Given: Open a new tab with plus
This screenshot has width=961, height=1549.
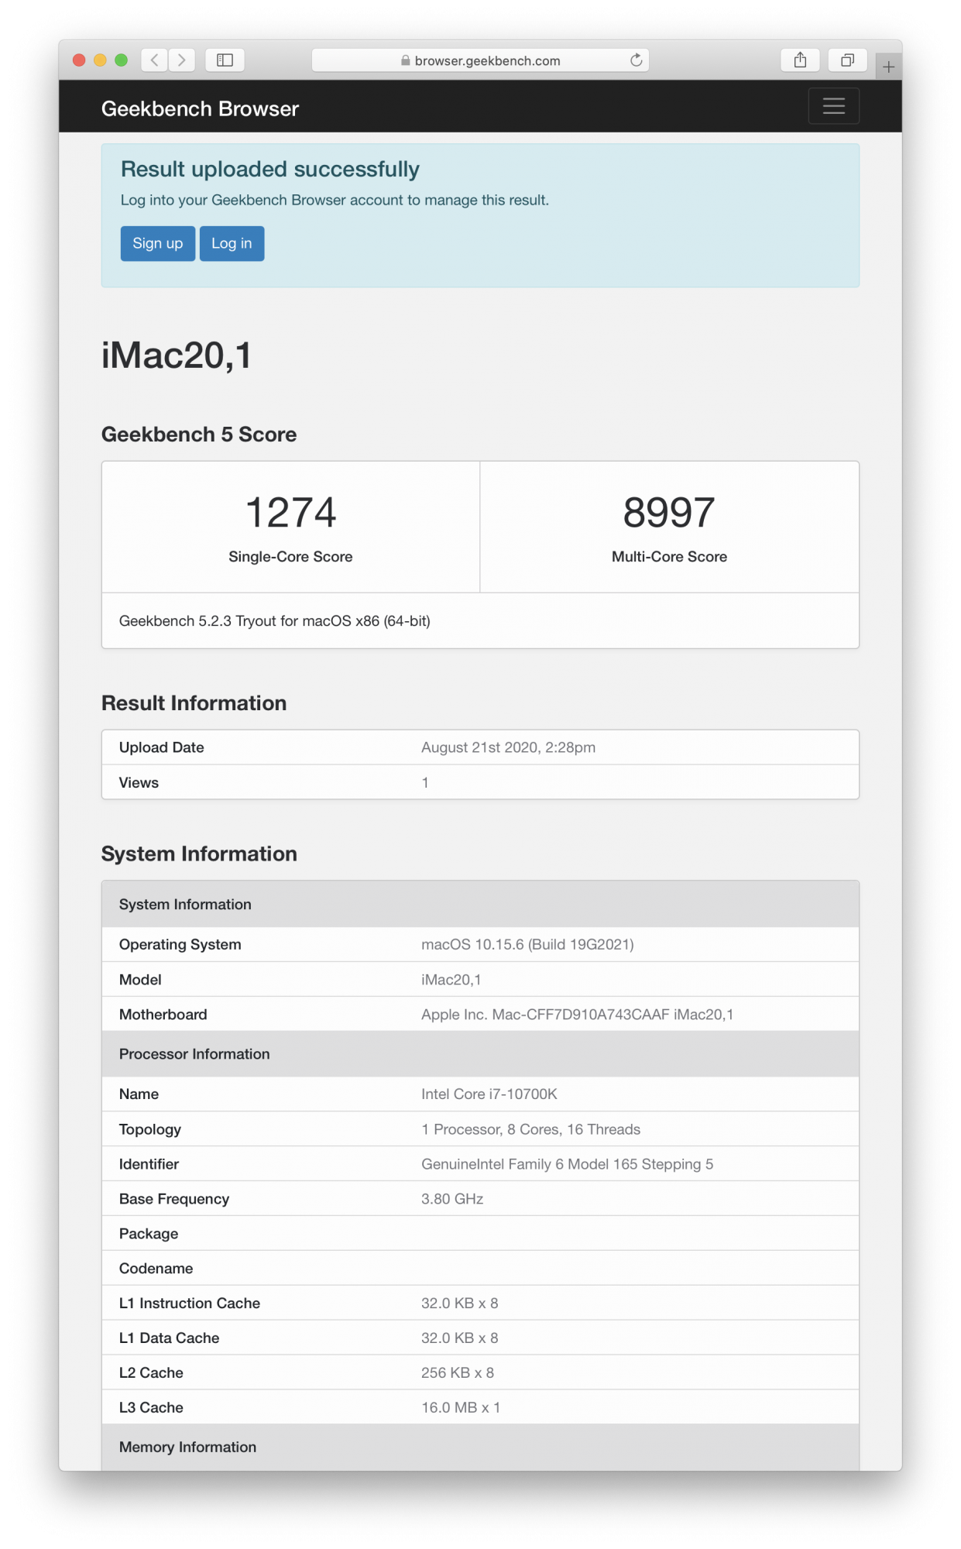Looking at the screenshot, I should click(x=889, y=67).
